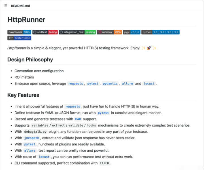204x170 pixels.
Task: Open the allure link in Design Philosophy
Action: click(127, 84)
